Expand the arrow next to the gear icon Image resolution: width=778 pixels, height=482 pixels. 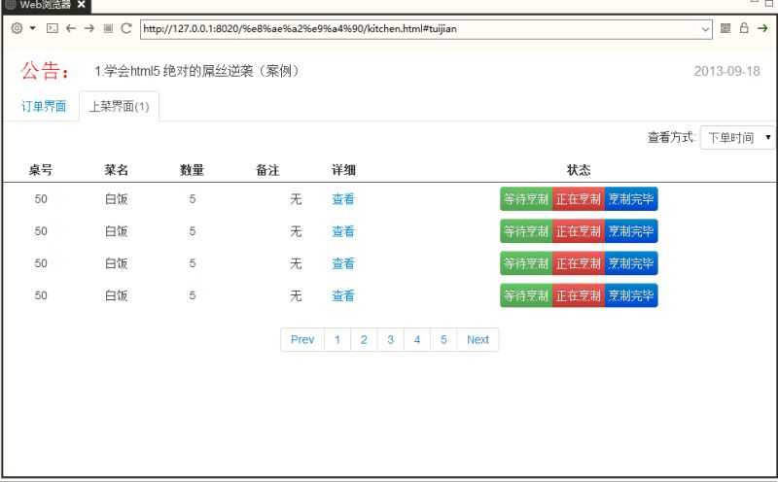pyautogui.click(x=33, y=28)
